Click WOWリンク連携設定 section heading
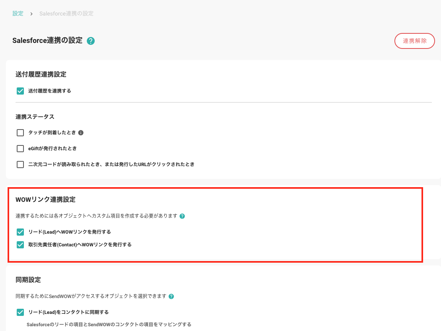Viewport: 441px width, 331px height. pos(45,199)
